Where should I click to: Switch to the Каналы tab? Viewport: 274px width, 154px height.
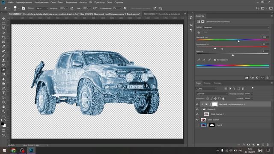(207, 83)
